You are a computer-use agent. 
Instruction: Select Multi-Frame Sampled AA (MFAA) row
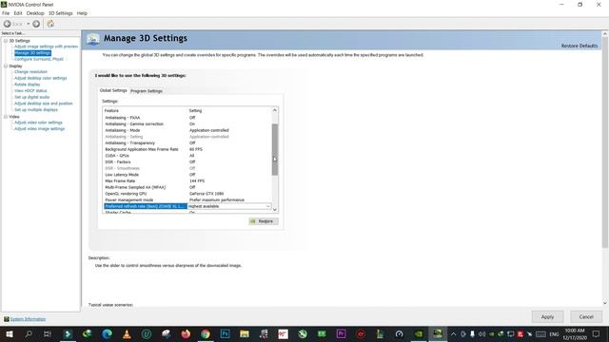[x=187, y=187]
